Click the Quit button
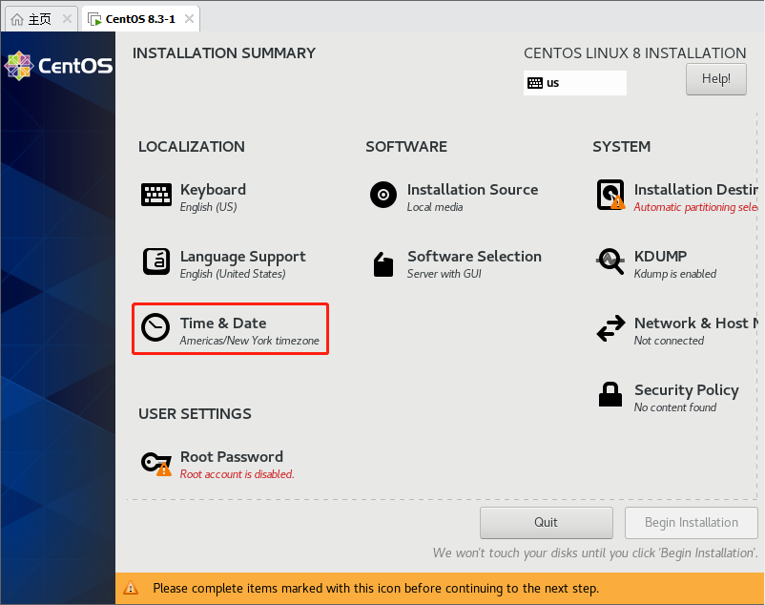This screenshot has height=605, width=765. click(x=546, y=523)
